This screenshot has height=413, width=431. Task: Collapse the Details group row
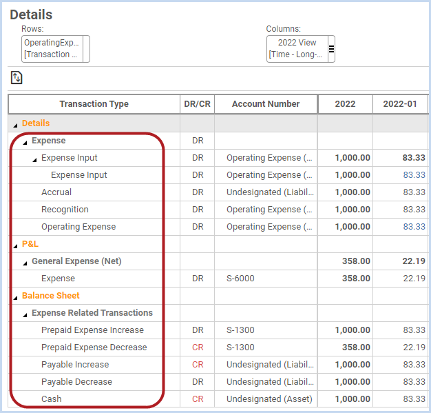coord(15,125)
